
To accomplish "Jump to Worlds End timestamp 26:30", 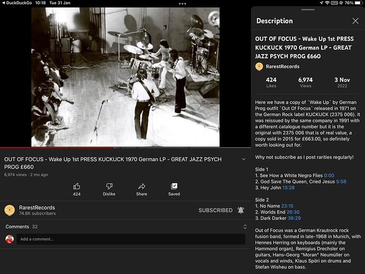I will [293, 212].
